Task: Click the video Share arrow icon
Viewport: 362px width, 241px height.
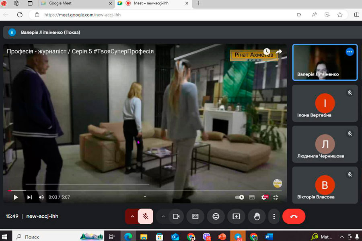Action: click(279, 51)
